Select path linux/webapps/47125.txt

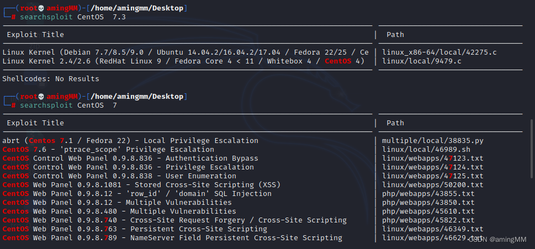pos(433,176)
